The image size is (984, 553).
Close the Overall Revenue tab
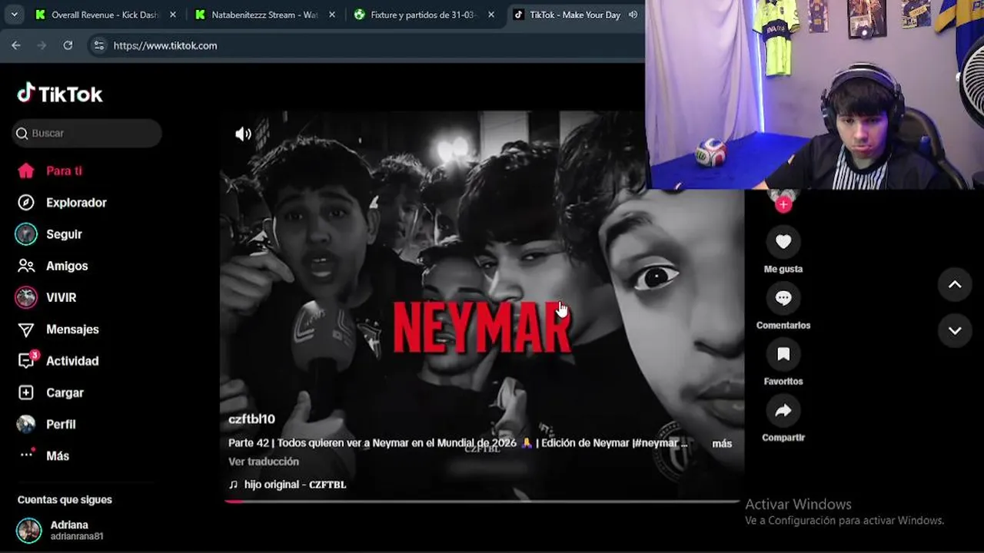[173, 15]
